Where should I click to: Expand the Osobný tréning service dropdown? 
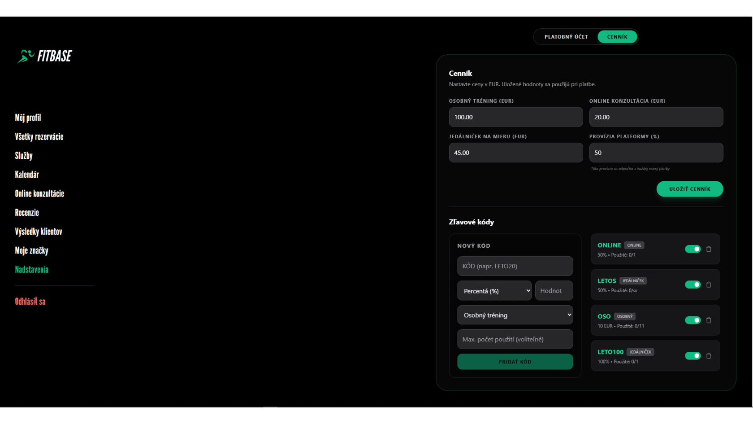point(515,315)
